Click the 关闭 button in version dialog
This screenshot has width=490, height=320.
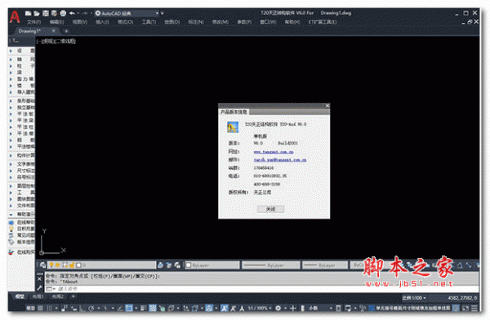tap(270, 209)
